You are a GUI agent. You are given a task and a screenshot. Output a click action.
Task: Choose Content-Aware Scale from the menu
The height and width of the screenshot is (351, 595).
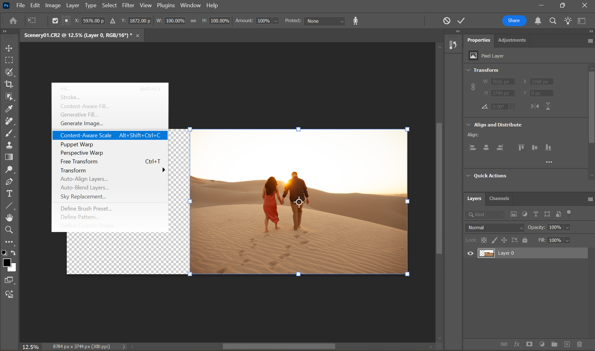point(86,135)
